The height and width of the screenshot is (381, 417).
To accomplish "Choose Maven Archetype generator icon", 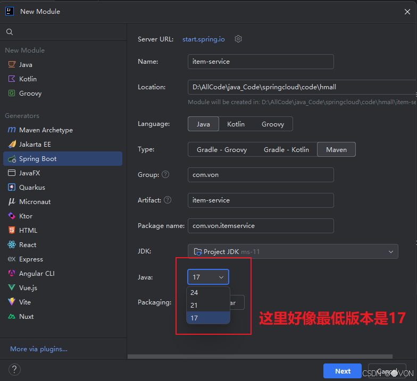I will [x=12, y=130].
